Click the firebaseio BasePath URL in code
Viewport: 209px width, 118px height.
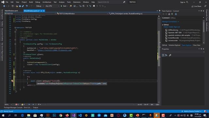point(55,50)
